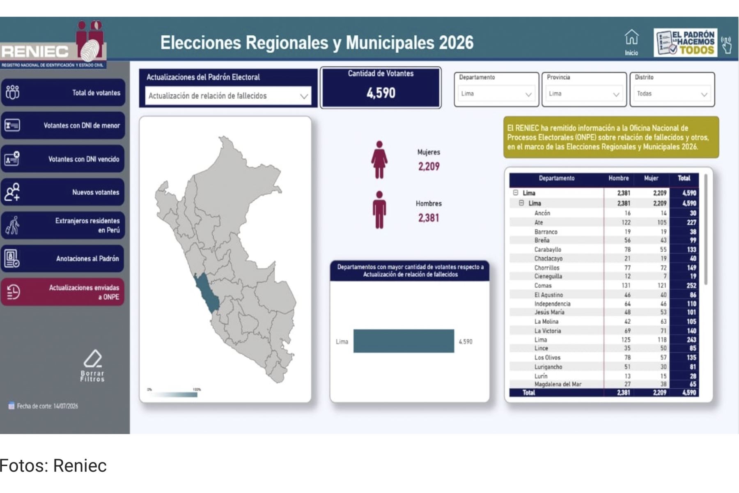
Task: Click the woman figure icon for Mujeres
Action: click(x=379, y=160)
